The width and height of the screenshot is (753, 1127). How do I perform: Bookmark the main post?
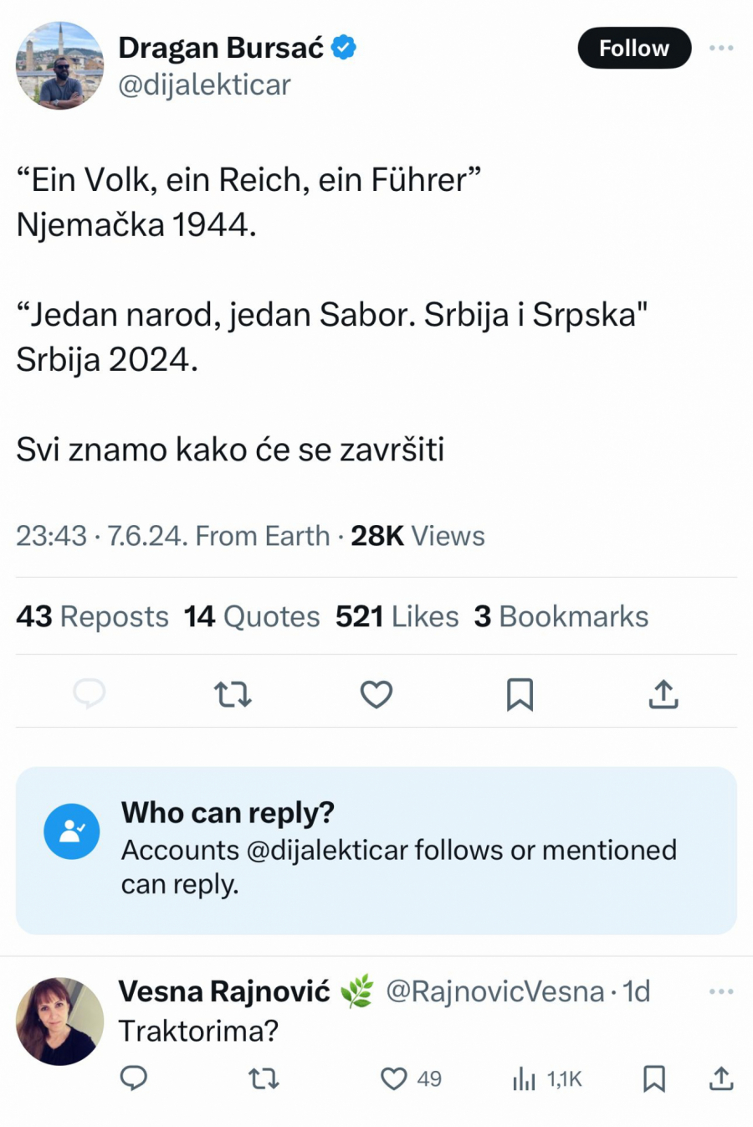pos(520,694)
